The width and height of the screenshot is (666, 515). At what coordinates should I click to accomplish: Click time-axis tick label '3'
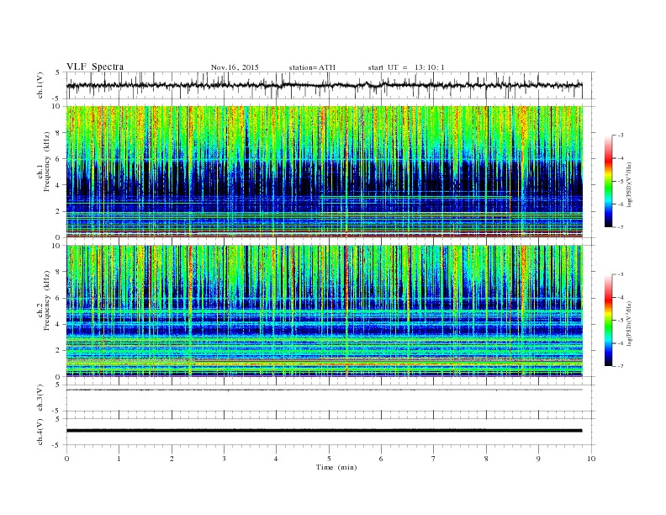[225, 459]
